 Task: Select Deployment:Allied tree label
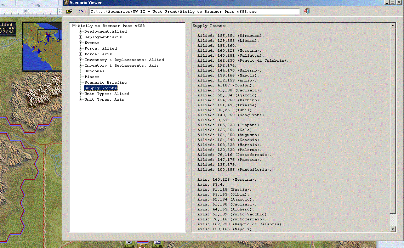[x=106, y=32]
